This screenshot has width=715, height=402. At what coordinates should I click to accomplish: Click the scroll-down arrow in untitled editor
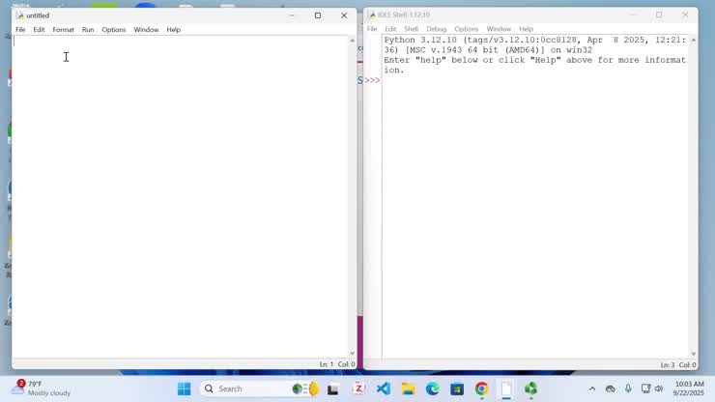pos(352,353)
